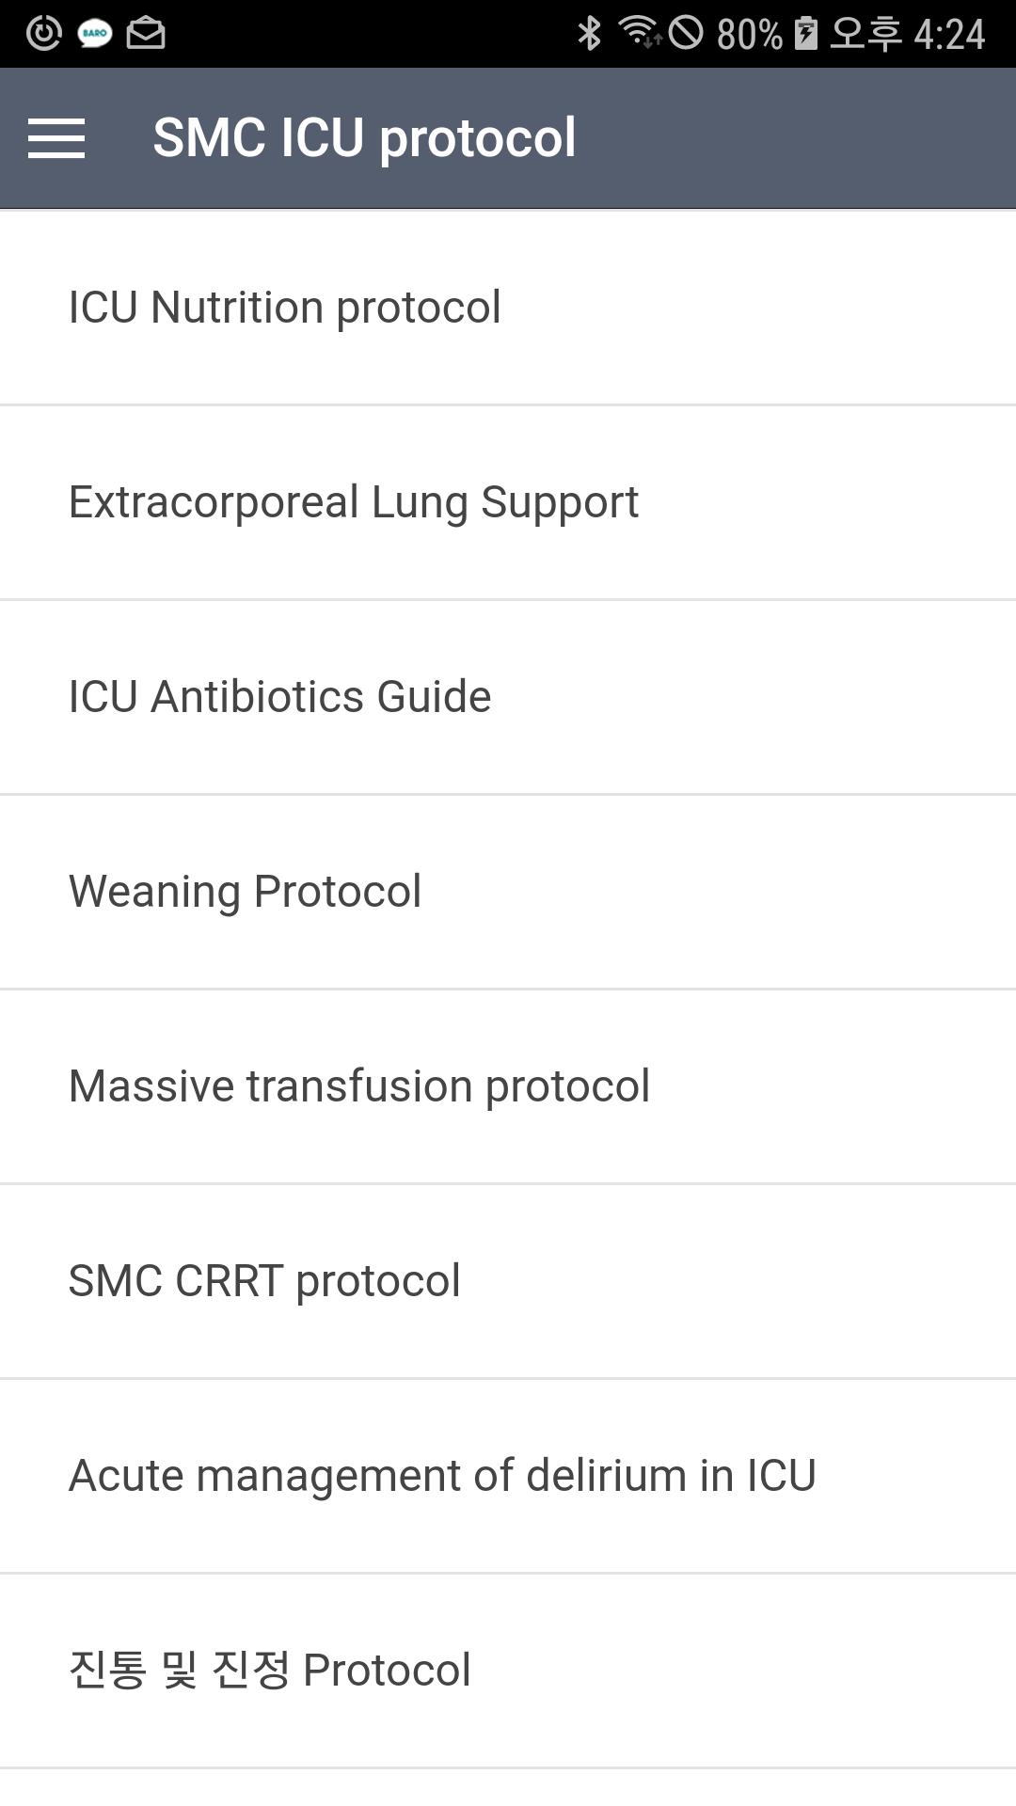This screenshot has width=1016, height=1806.
Task: Select 진통 및 진정 Protocol entry
Action: (508, 1671)
